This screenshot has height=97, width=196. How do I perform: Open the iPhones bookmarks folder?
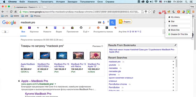(x=36, y=16)
